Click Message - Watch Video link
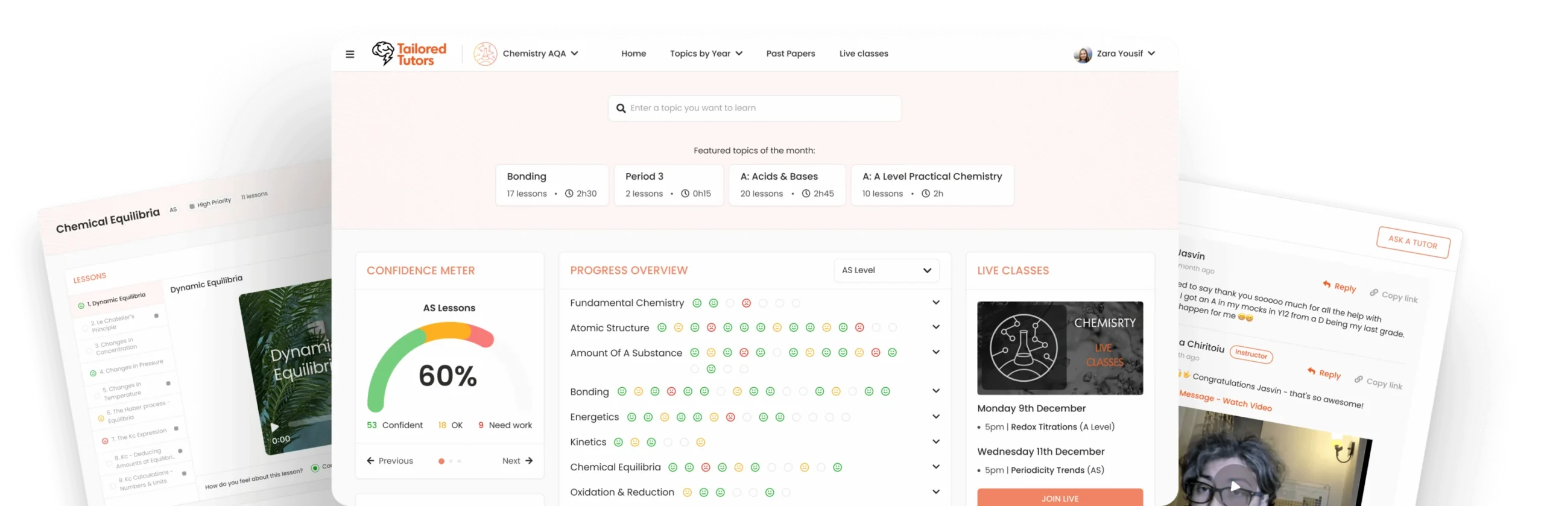The image size is (1544, 506). coord(1225,400)
